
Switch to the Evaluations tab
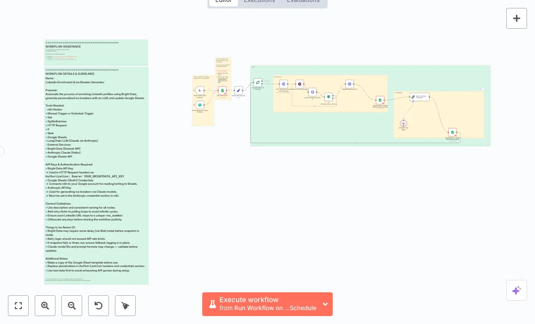[303, 1]
